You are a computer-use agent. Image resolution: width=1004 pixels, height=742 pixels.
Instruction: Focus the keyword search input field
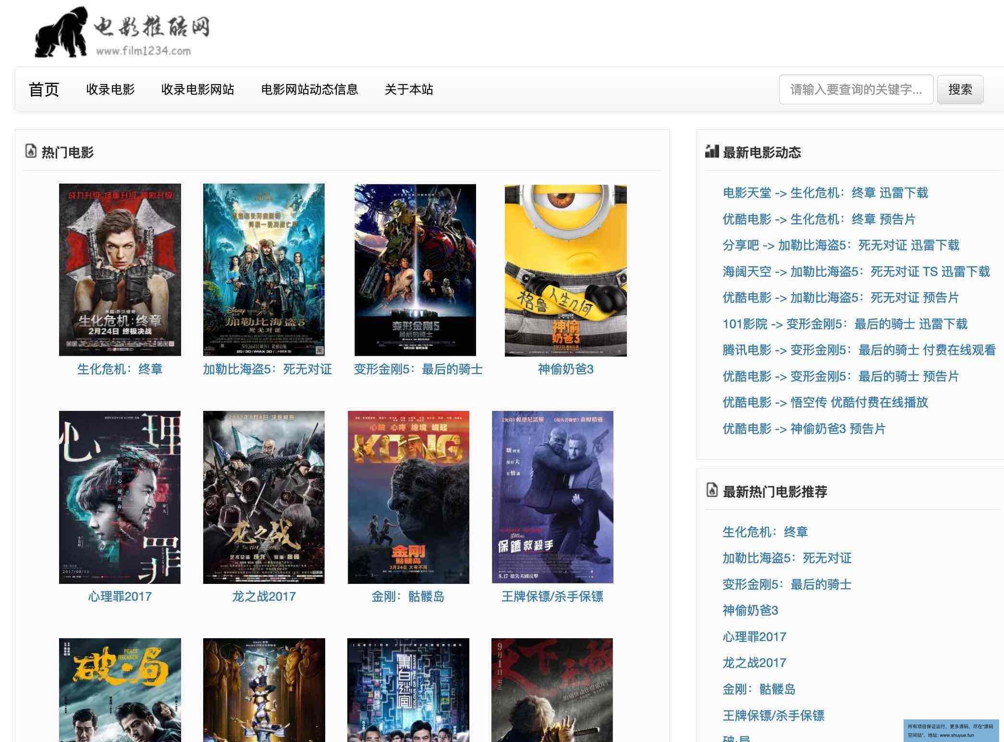pos(856,89)
